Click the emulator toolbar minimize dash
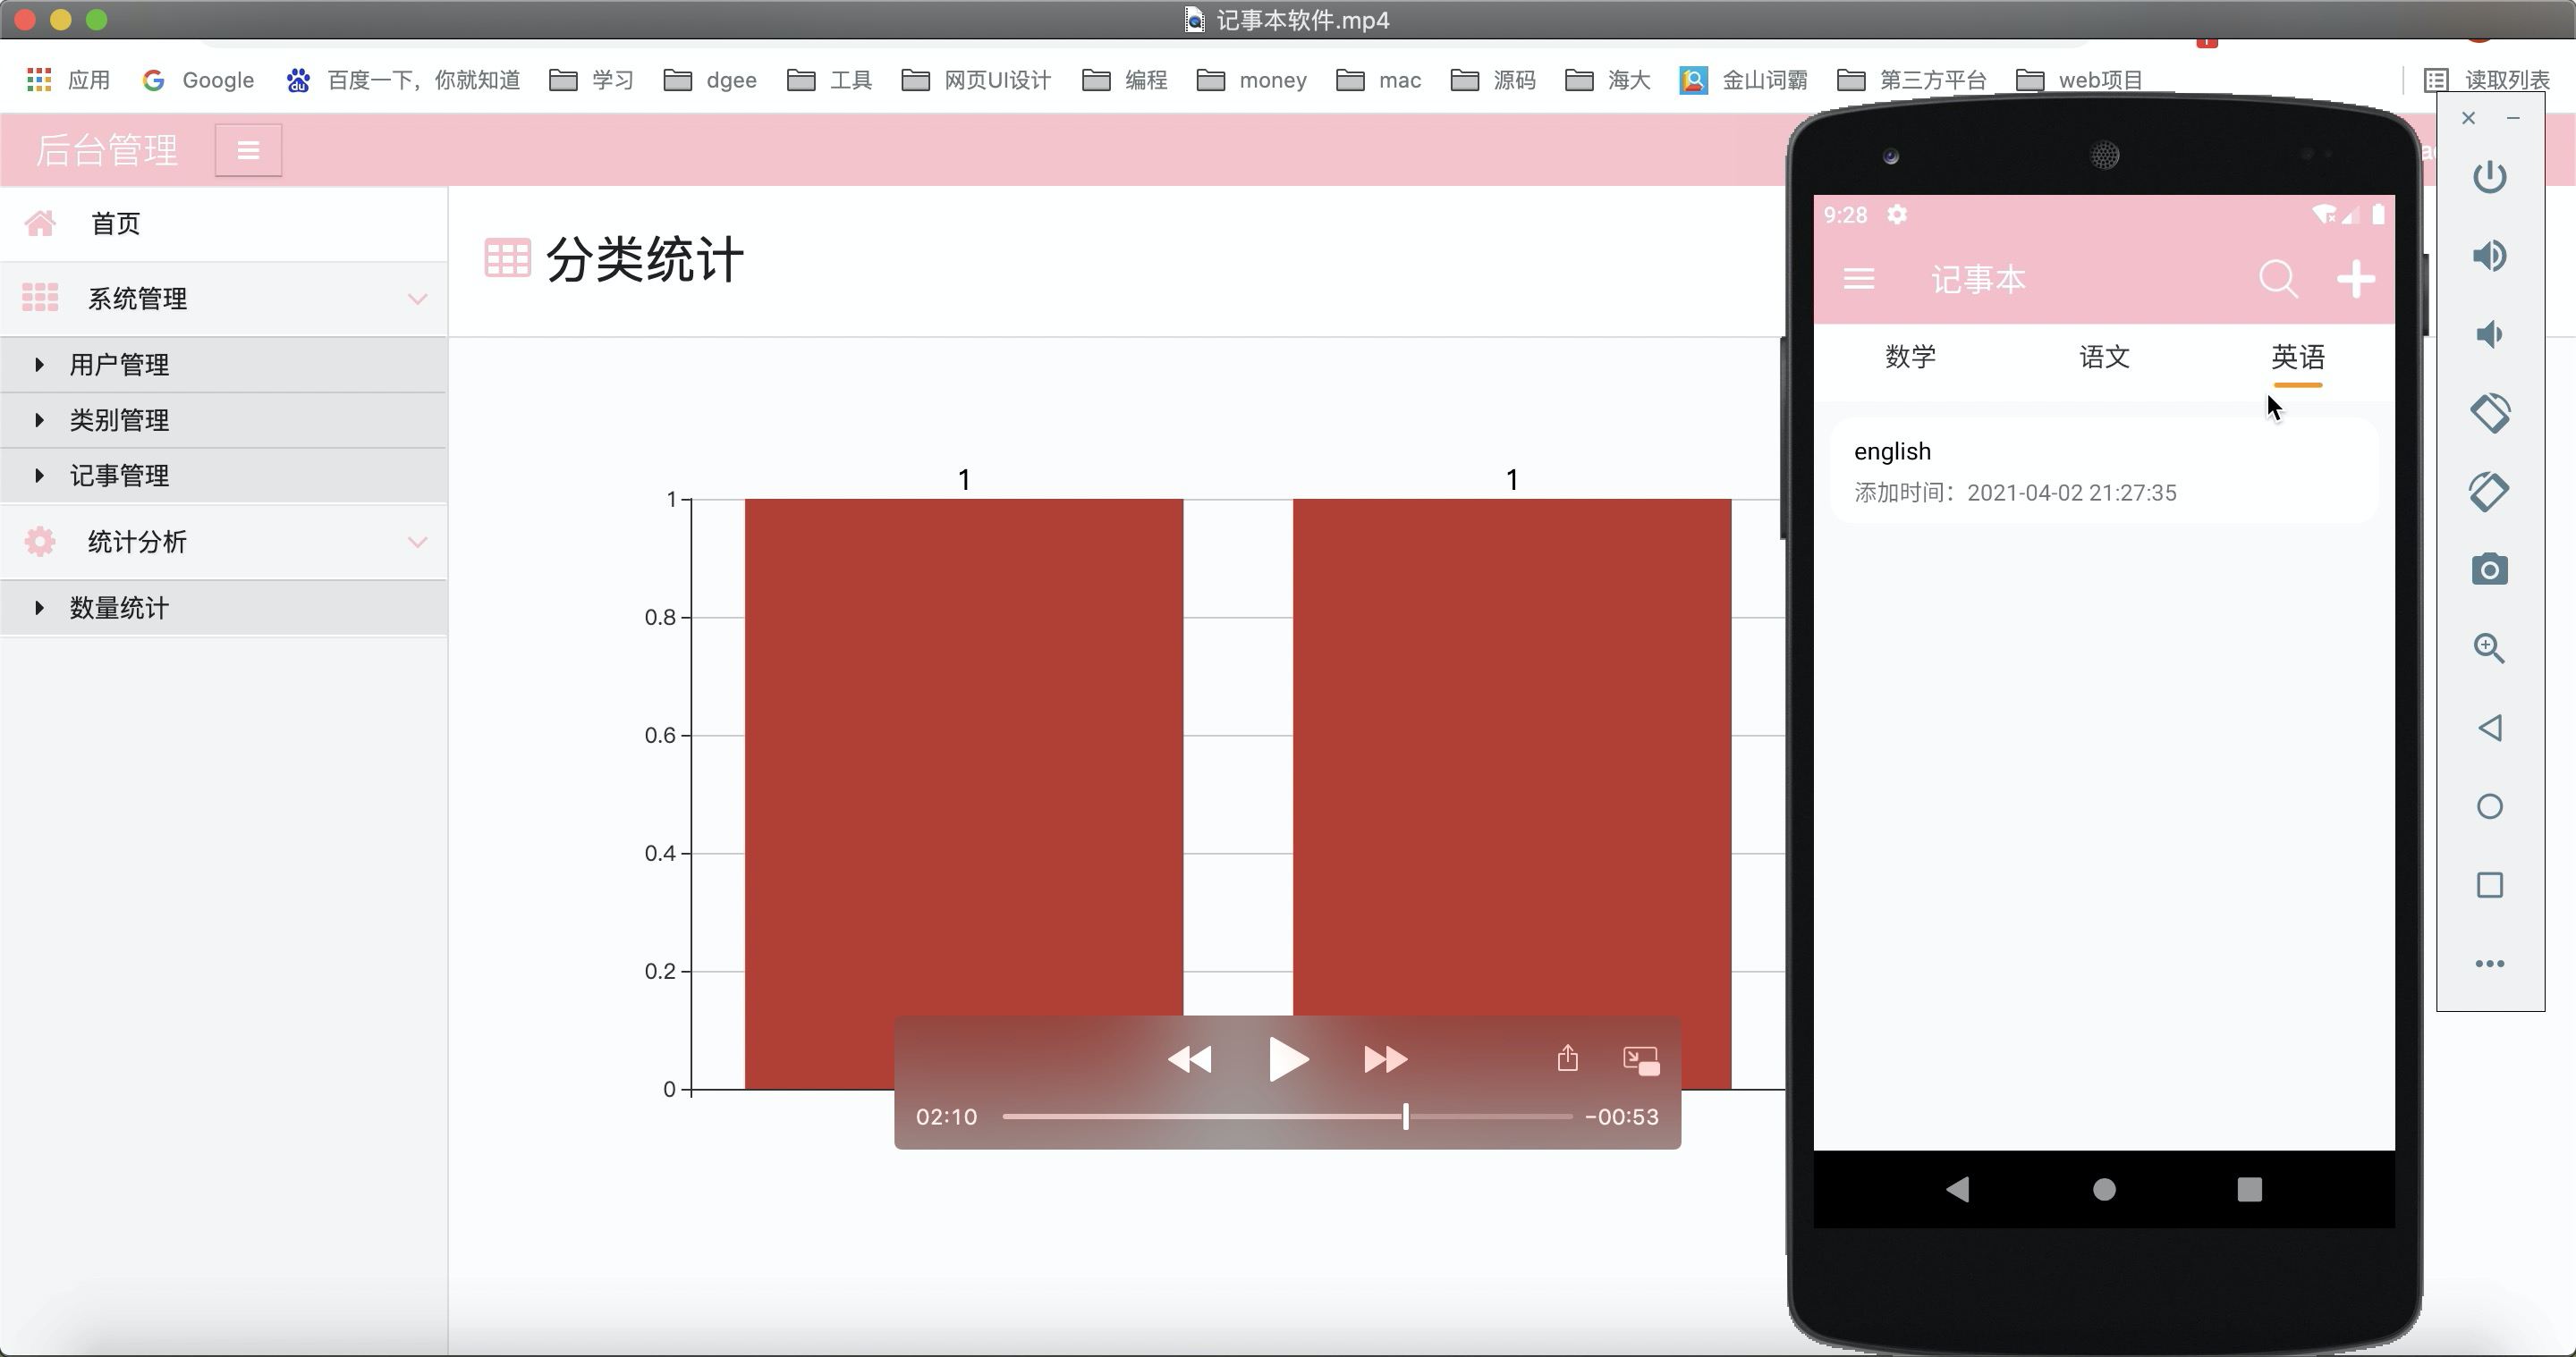The height and width of the screenshot is (1357, 2576). tap(2513, 118)
